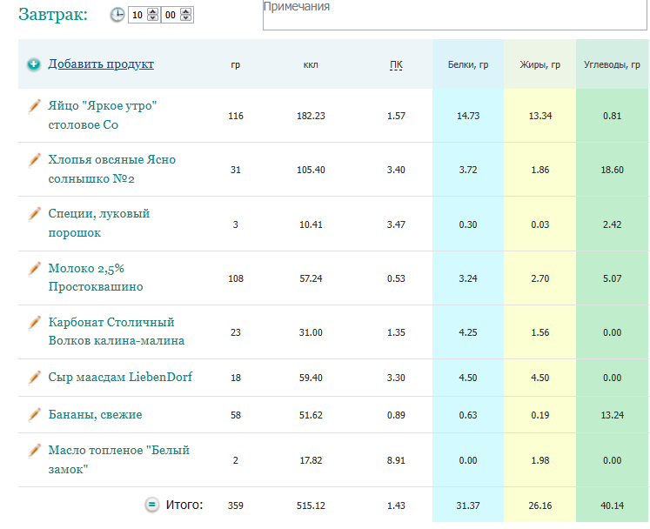Edit the Молоко 2,5% row pencil icon
650x529 pixels.
pos(35,269)
